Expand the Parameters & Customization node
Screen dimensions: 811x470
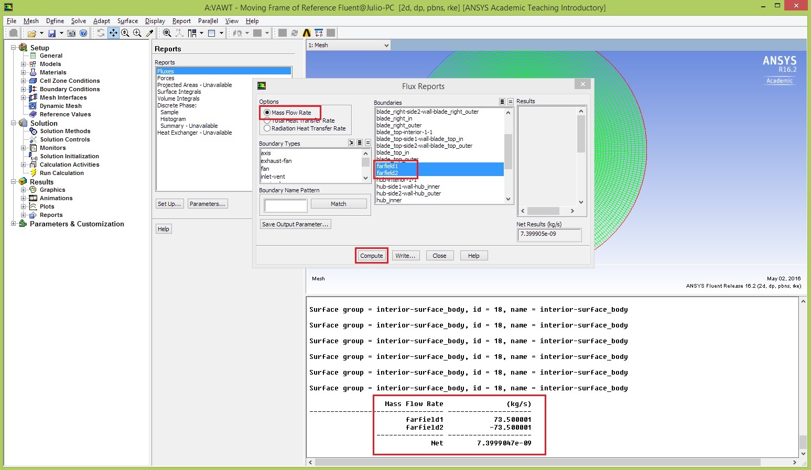pos(14,224)
